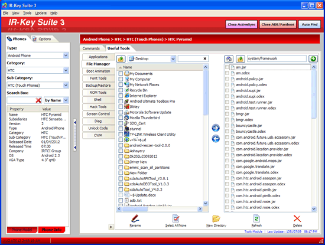This screenshot has width=325, height=245.
Task: Open the Type dropdown showing Android Phone
Action: 66,55
